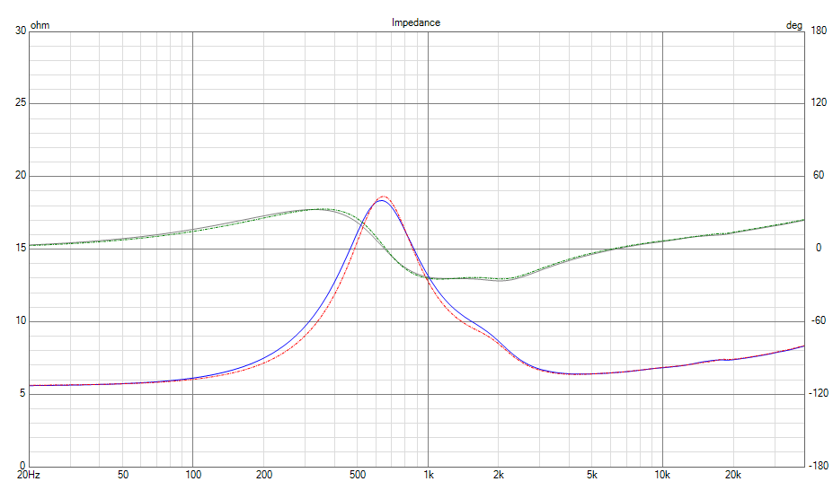Click the '20Hz' frequency axis label
833x499 pixels.
tap(29, 475)
